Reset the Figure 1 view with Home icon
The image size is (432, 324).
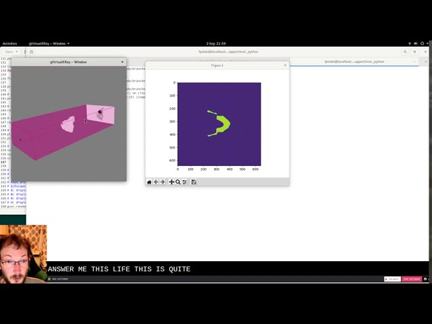click(x=149, y=182)
